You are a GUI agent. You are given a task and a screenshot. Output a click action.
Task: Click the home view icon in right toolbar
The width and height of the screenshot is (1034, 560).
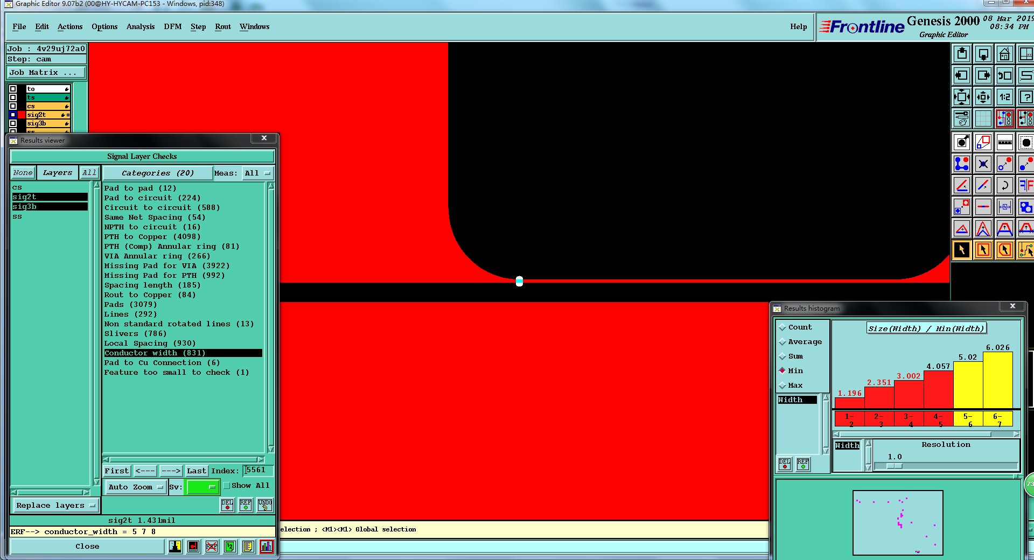tap(1005, 54)
